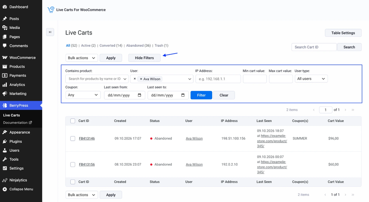Tick the checkbox for cart FB413146
This screenshot has width=369, height=202.
click(x=73, y=138)
